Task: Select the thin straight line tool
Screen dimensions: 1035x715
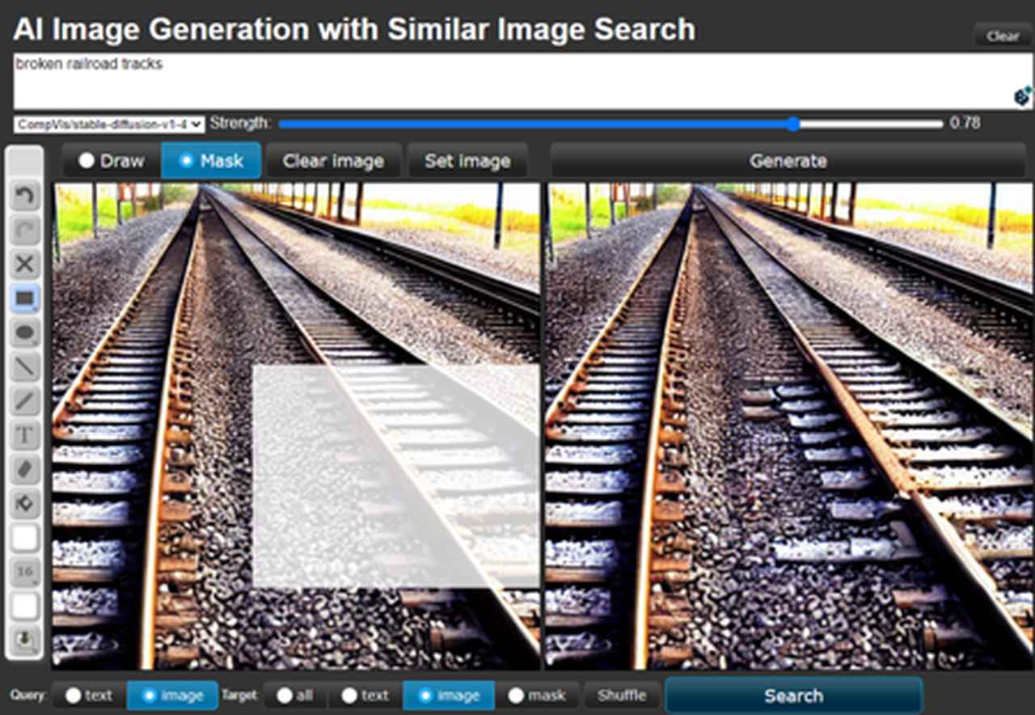Action: (x=25, y=366)
